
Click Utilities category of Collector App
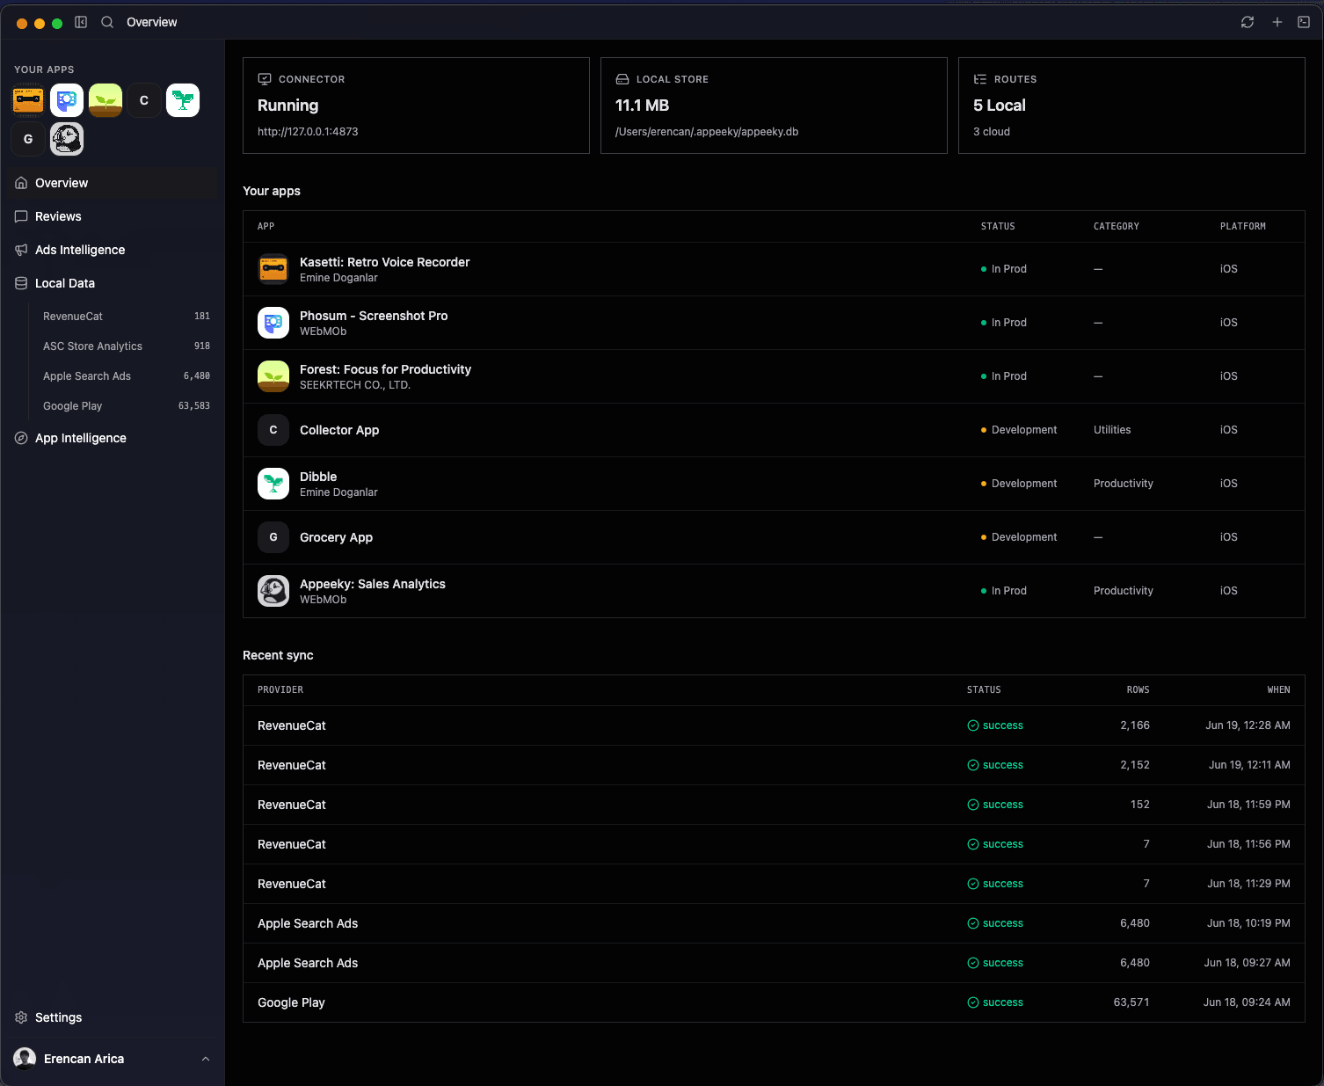(x=1112, y=430)
